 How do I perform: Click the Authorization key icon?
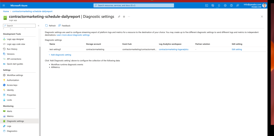pyautogui.click(x=4, y=80)
